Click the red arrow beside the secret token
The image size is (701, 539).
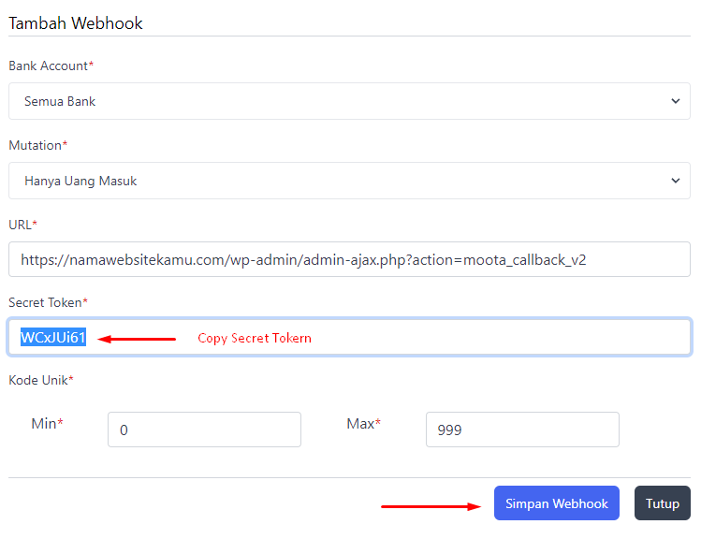click(137, 339)
